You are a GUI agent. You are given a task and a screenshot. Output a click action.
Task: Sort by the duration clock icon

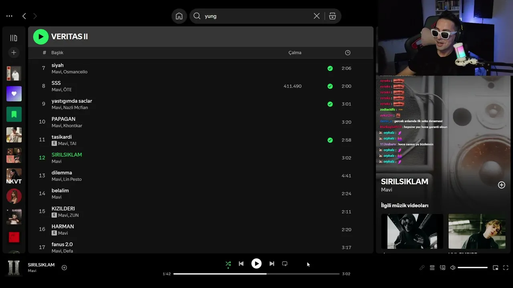(x=347, y=53)
